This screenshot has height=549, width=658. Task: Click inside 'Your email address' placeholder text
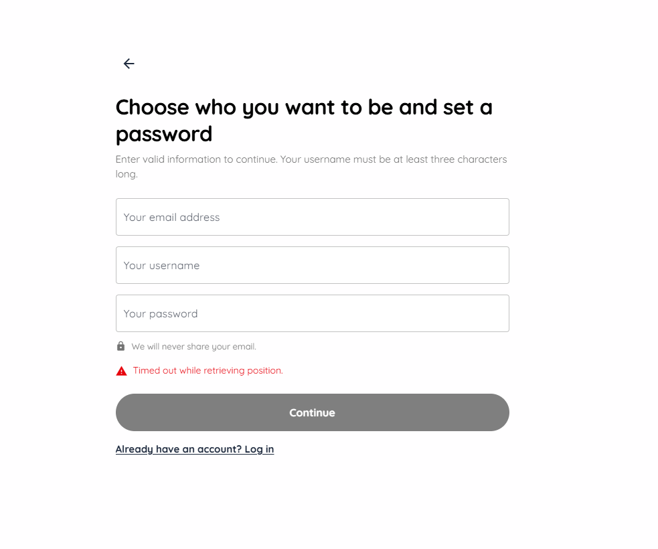(x=171, y=217)
